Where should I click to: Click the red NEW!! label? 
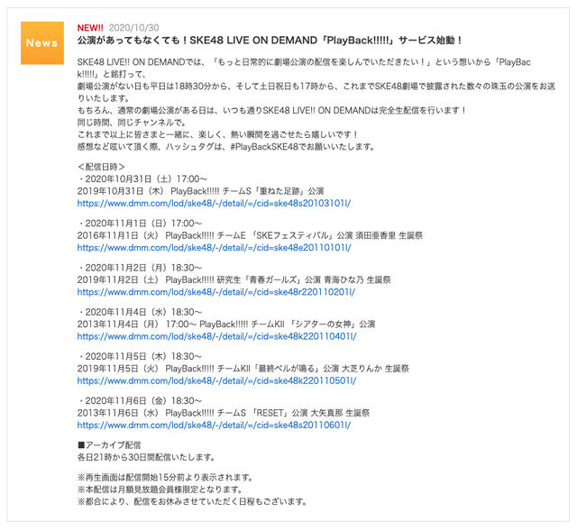click(90, 28)
